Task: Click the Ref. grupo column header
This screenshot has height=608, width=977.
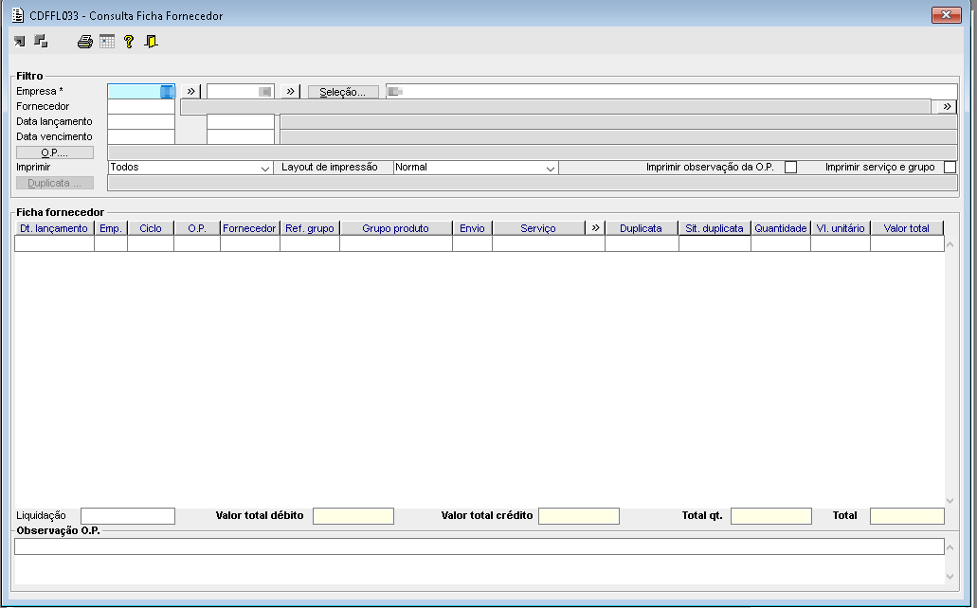Action: point(310,228)
